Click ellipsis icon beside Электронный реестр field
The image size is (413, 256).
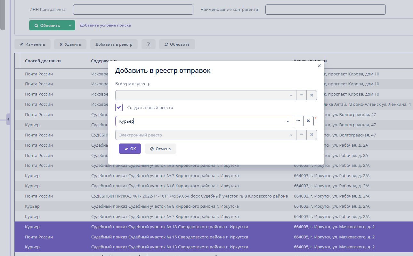point(301,135)
